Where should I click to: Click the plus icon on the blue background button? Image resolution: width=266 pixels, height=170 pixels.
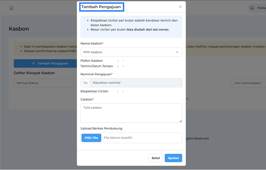(33, 63)
